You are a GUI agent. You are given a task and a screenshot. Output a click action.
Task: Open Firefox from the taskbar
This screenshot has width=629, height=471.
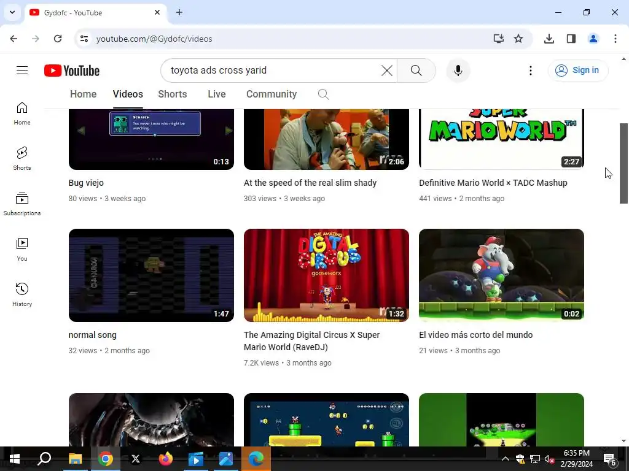[x=165, y=459]
